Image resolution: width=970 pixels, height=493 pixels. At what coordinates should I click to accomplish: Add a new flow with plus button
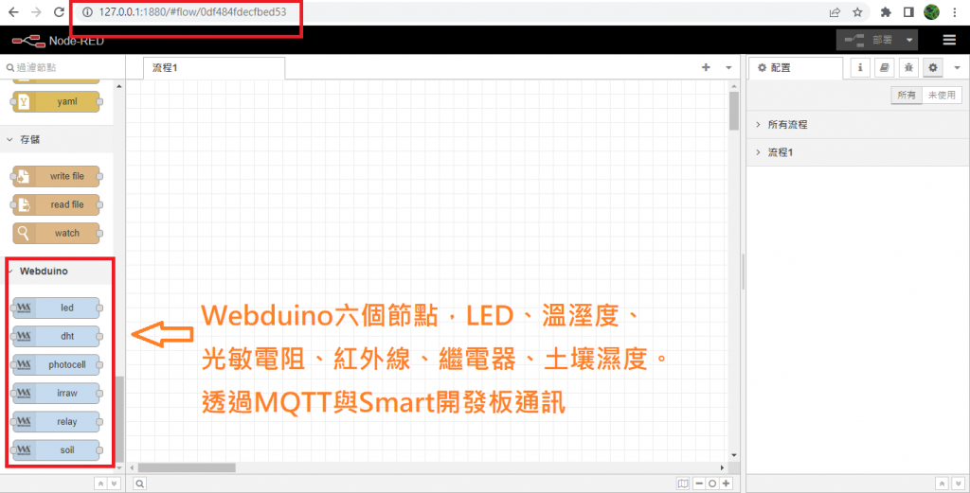click(706, 67)
